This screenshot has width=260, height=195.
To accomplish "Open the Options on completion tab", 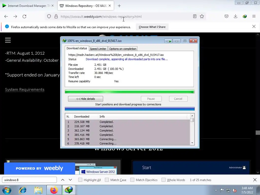I will 123,49.
